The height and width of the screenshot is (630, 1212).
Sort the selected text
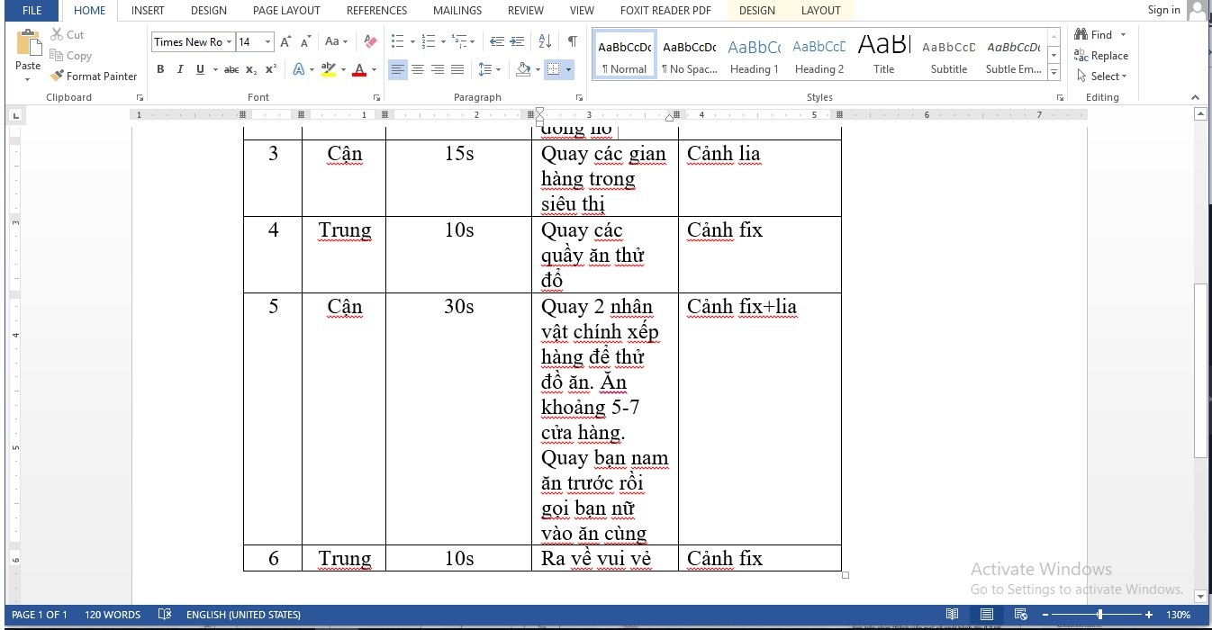[x=545, y=41]
